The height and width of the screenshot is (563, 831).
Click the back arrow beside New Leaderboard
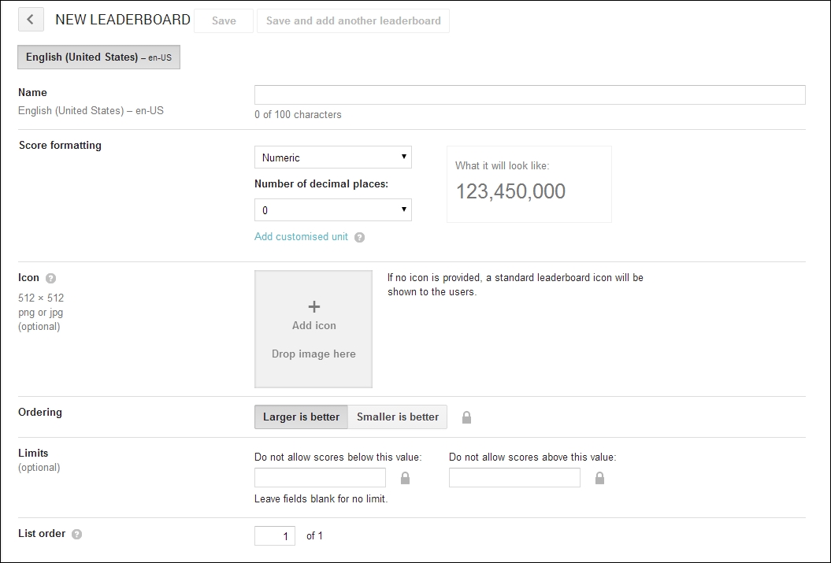tap(31, 20)
